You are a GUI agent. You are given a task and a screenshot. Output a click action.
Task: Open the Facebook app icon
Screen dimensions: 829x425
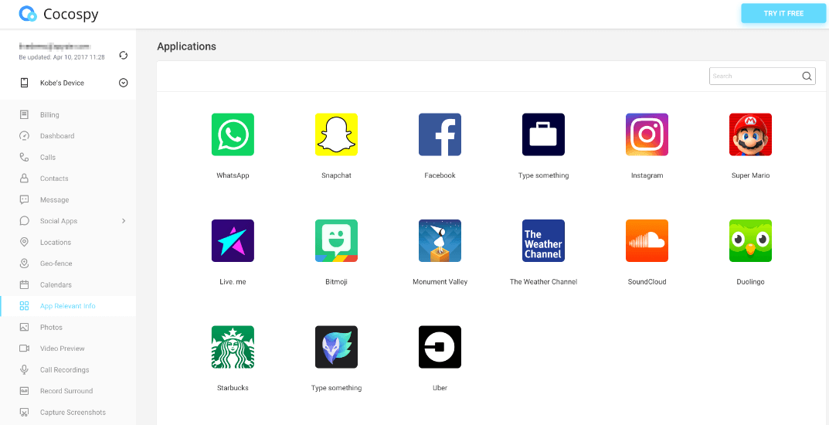[440, 134]
